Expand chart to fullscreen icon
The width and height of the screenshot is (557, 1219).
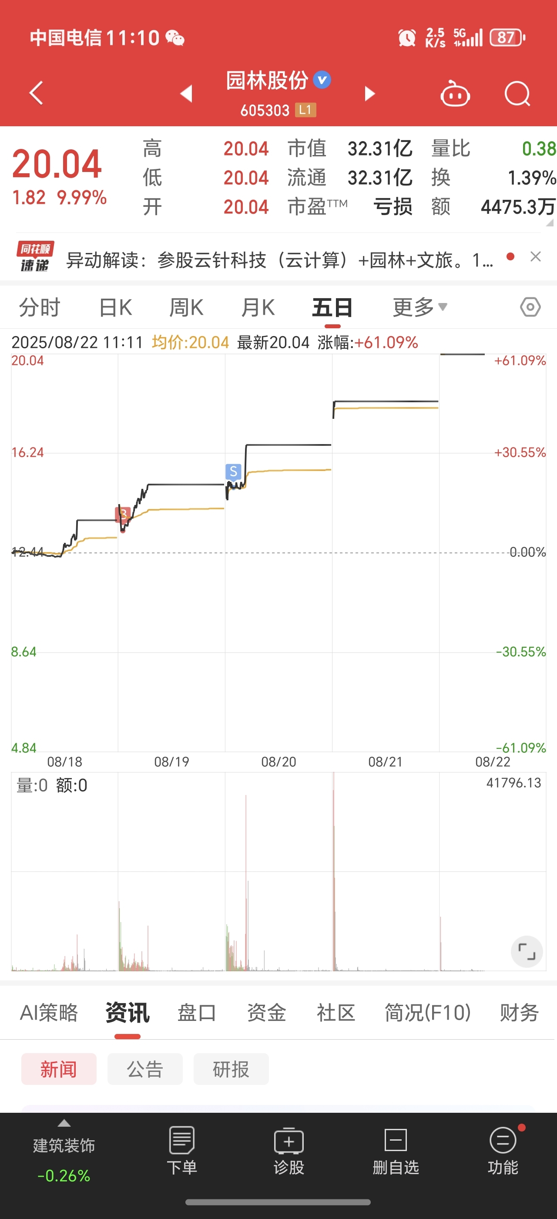pos(526,951)
